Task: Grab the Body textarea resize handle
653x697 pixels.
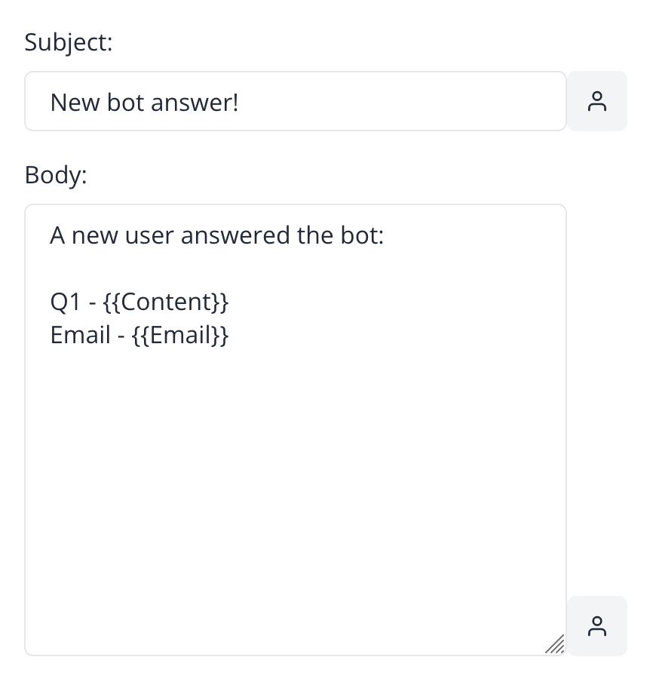Action: [555, 644]
